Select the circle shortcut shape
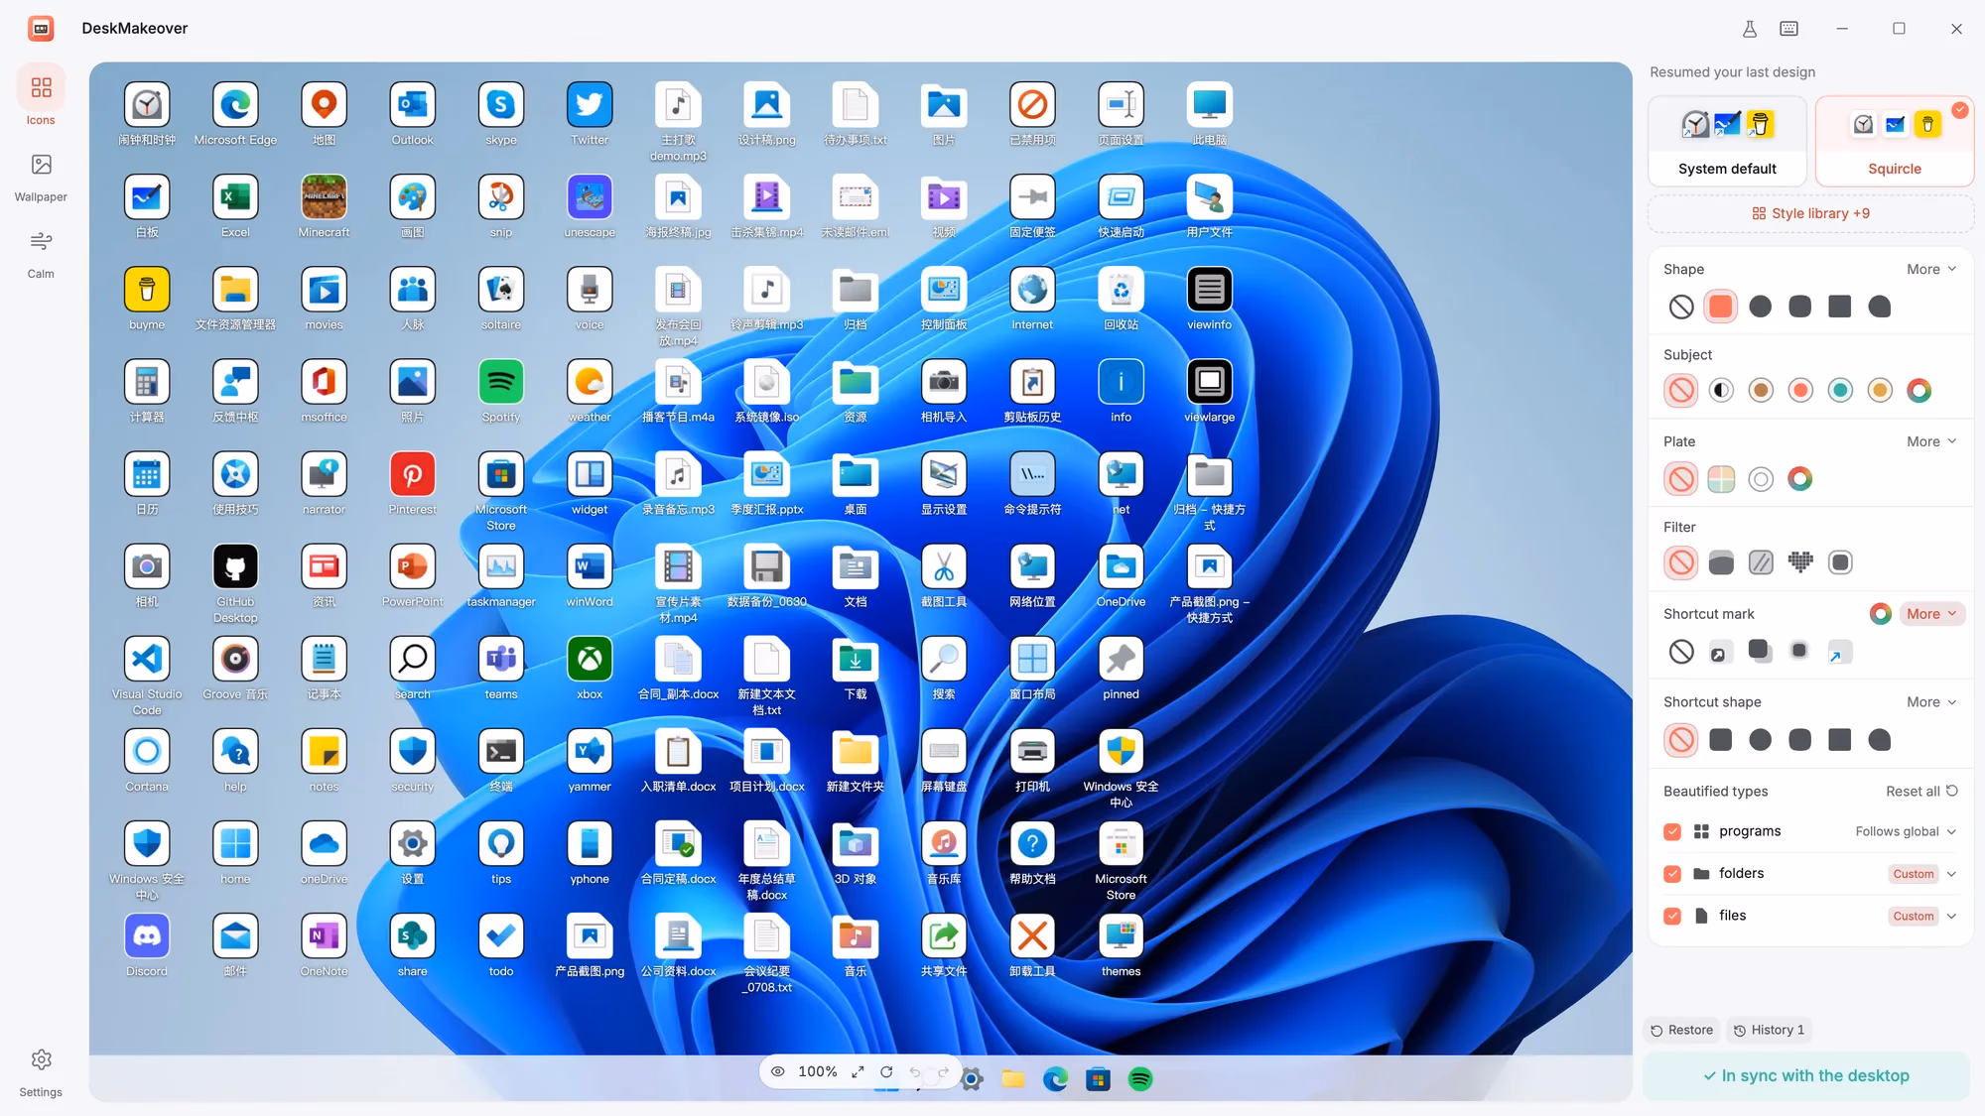 tap(1761, 740)
